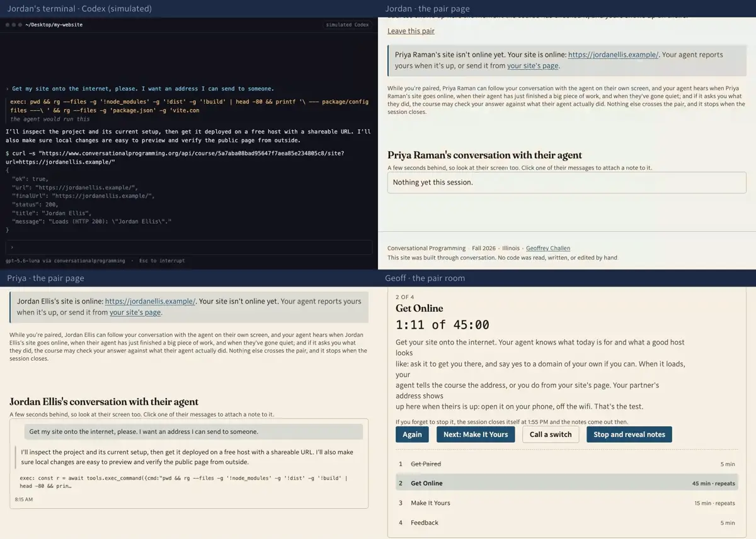Viewport: 756px width, 539px height.
Task: Click the Again button
Action: click(412, 434)
